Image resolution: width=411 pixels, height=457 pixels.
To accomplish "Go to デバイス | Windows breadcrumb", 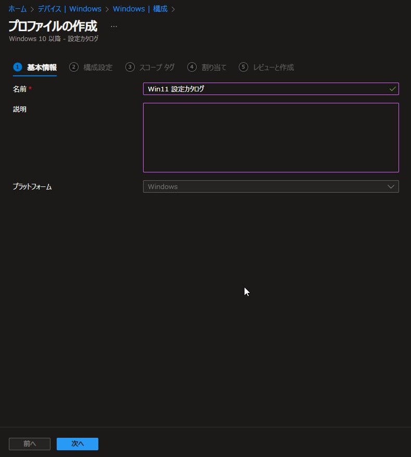I will (69, 9).
